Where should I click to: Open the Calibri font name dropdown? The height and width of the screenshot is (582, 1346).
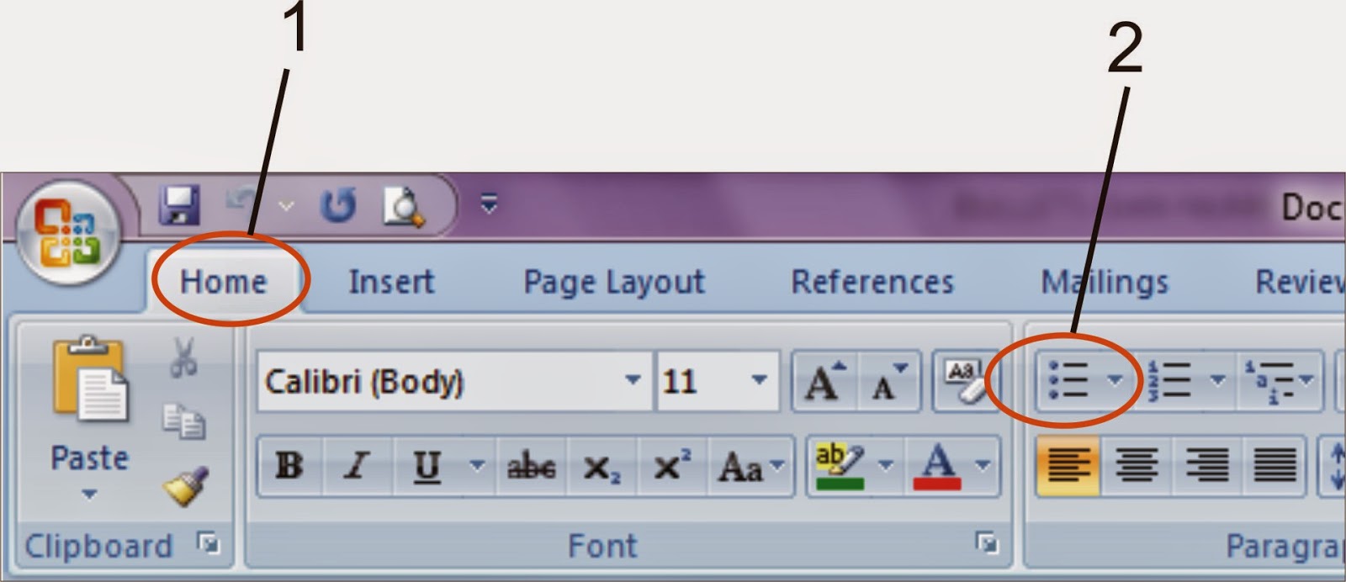click(633, 380)
